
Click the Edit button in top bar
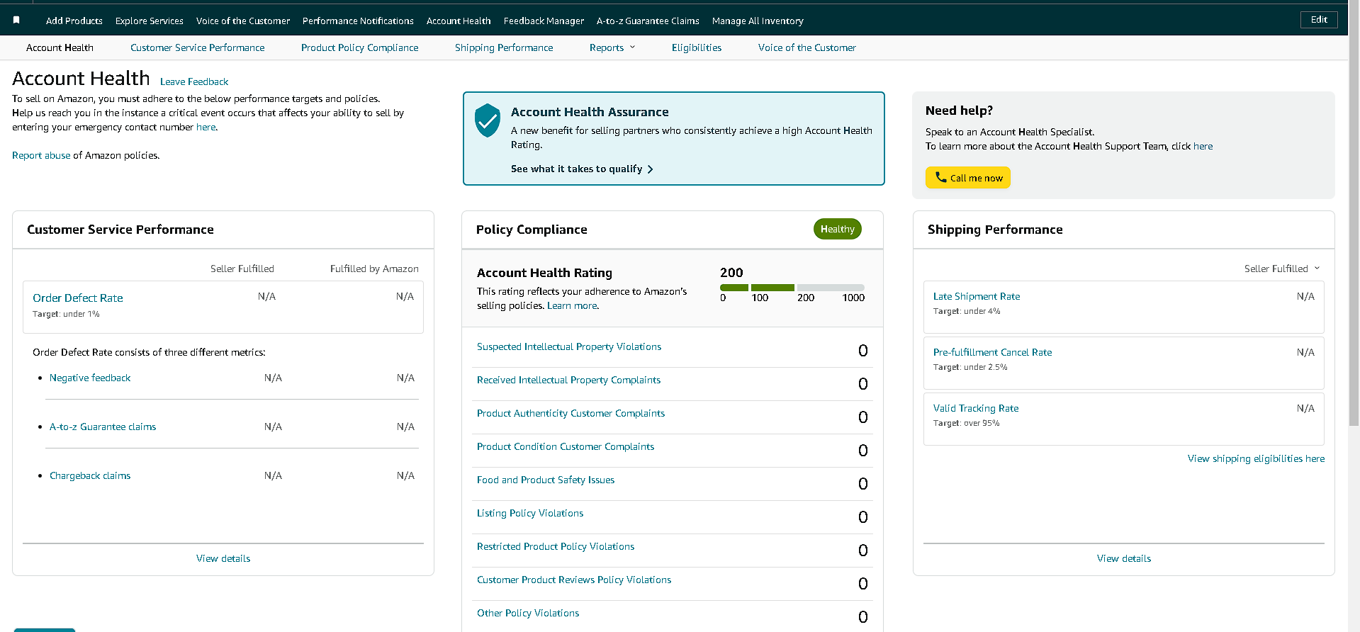click(1319, 20)
